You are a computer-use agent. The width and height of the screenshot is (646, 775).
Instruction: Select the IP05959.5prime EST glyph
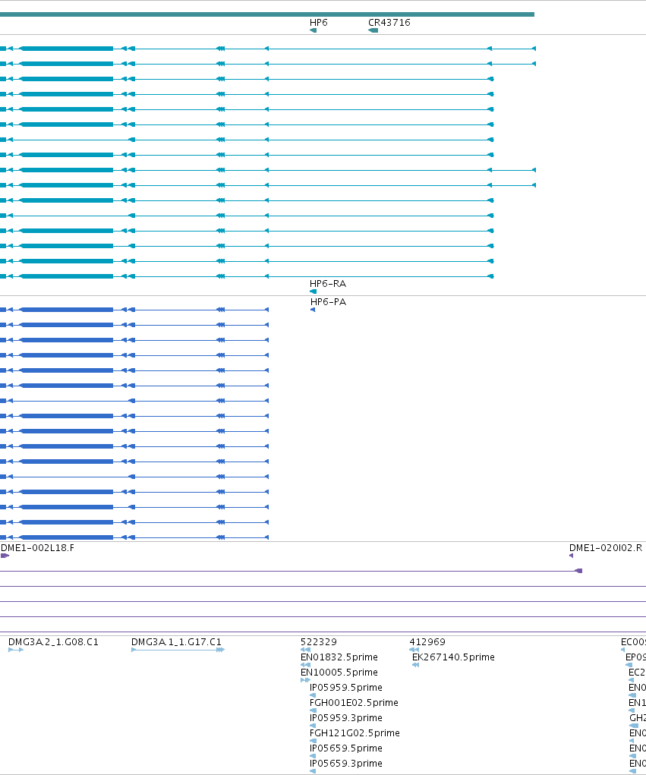tap(313, 695)
